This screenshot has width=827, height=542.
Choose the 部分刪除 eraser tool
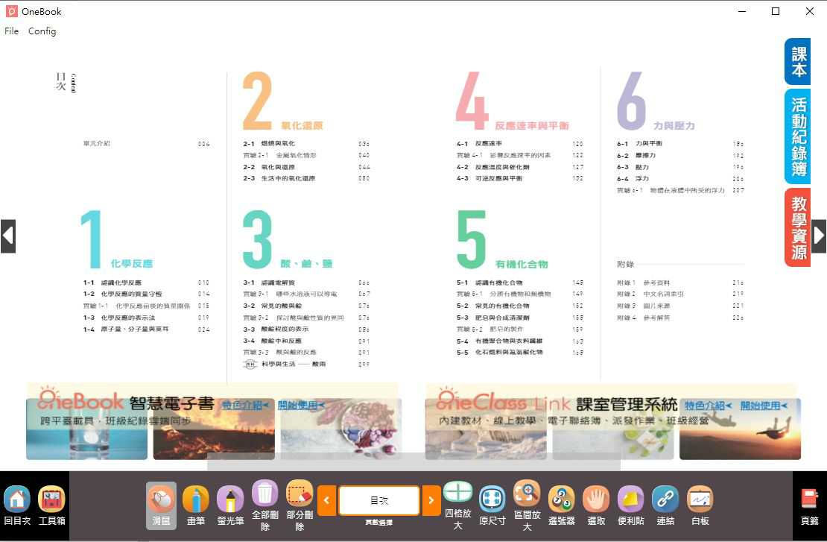click(300, 505)
